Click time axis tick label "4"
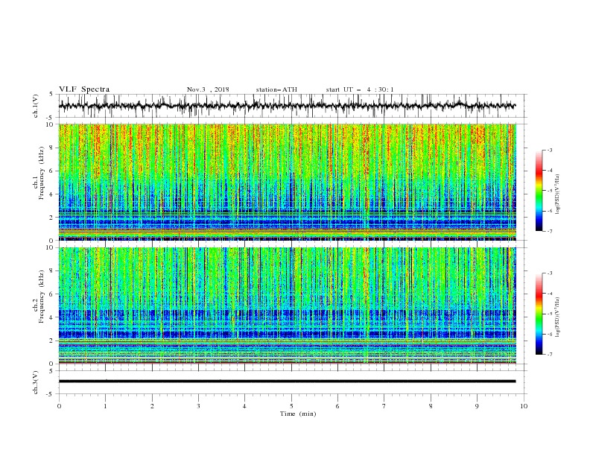Screen dimensions: 590x456 [244, 406]
